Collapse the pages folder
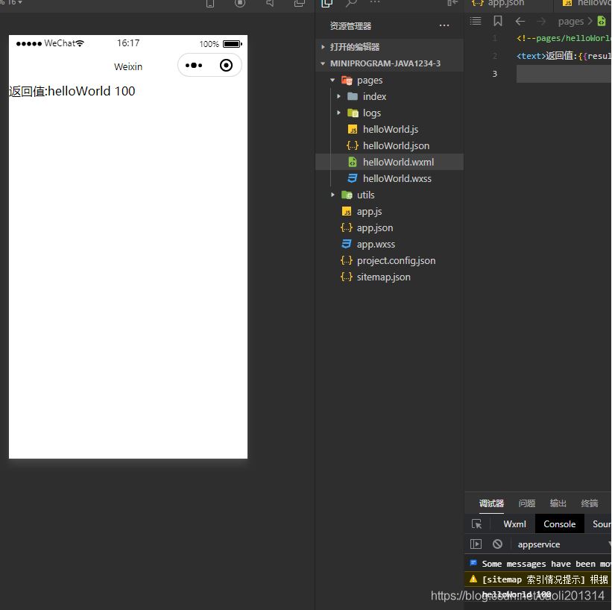Viewport: 612px width, 610px height. (x=332, y=80)
